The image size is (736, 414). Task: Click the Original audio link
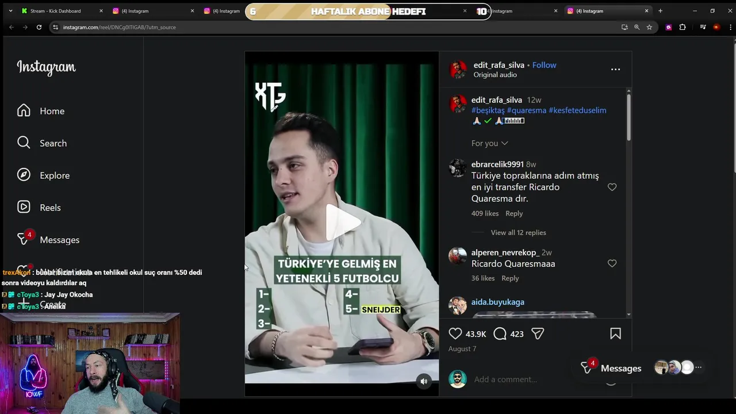tap(495, 75)
